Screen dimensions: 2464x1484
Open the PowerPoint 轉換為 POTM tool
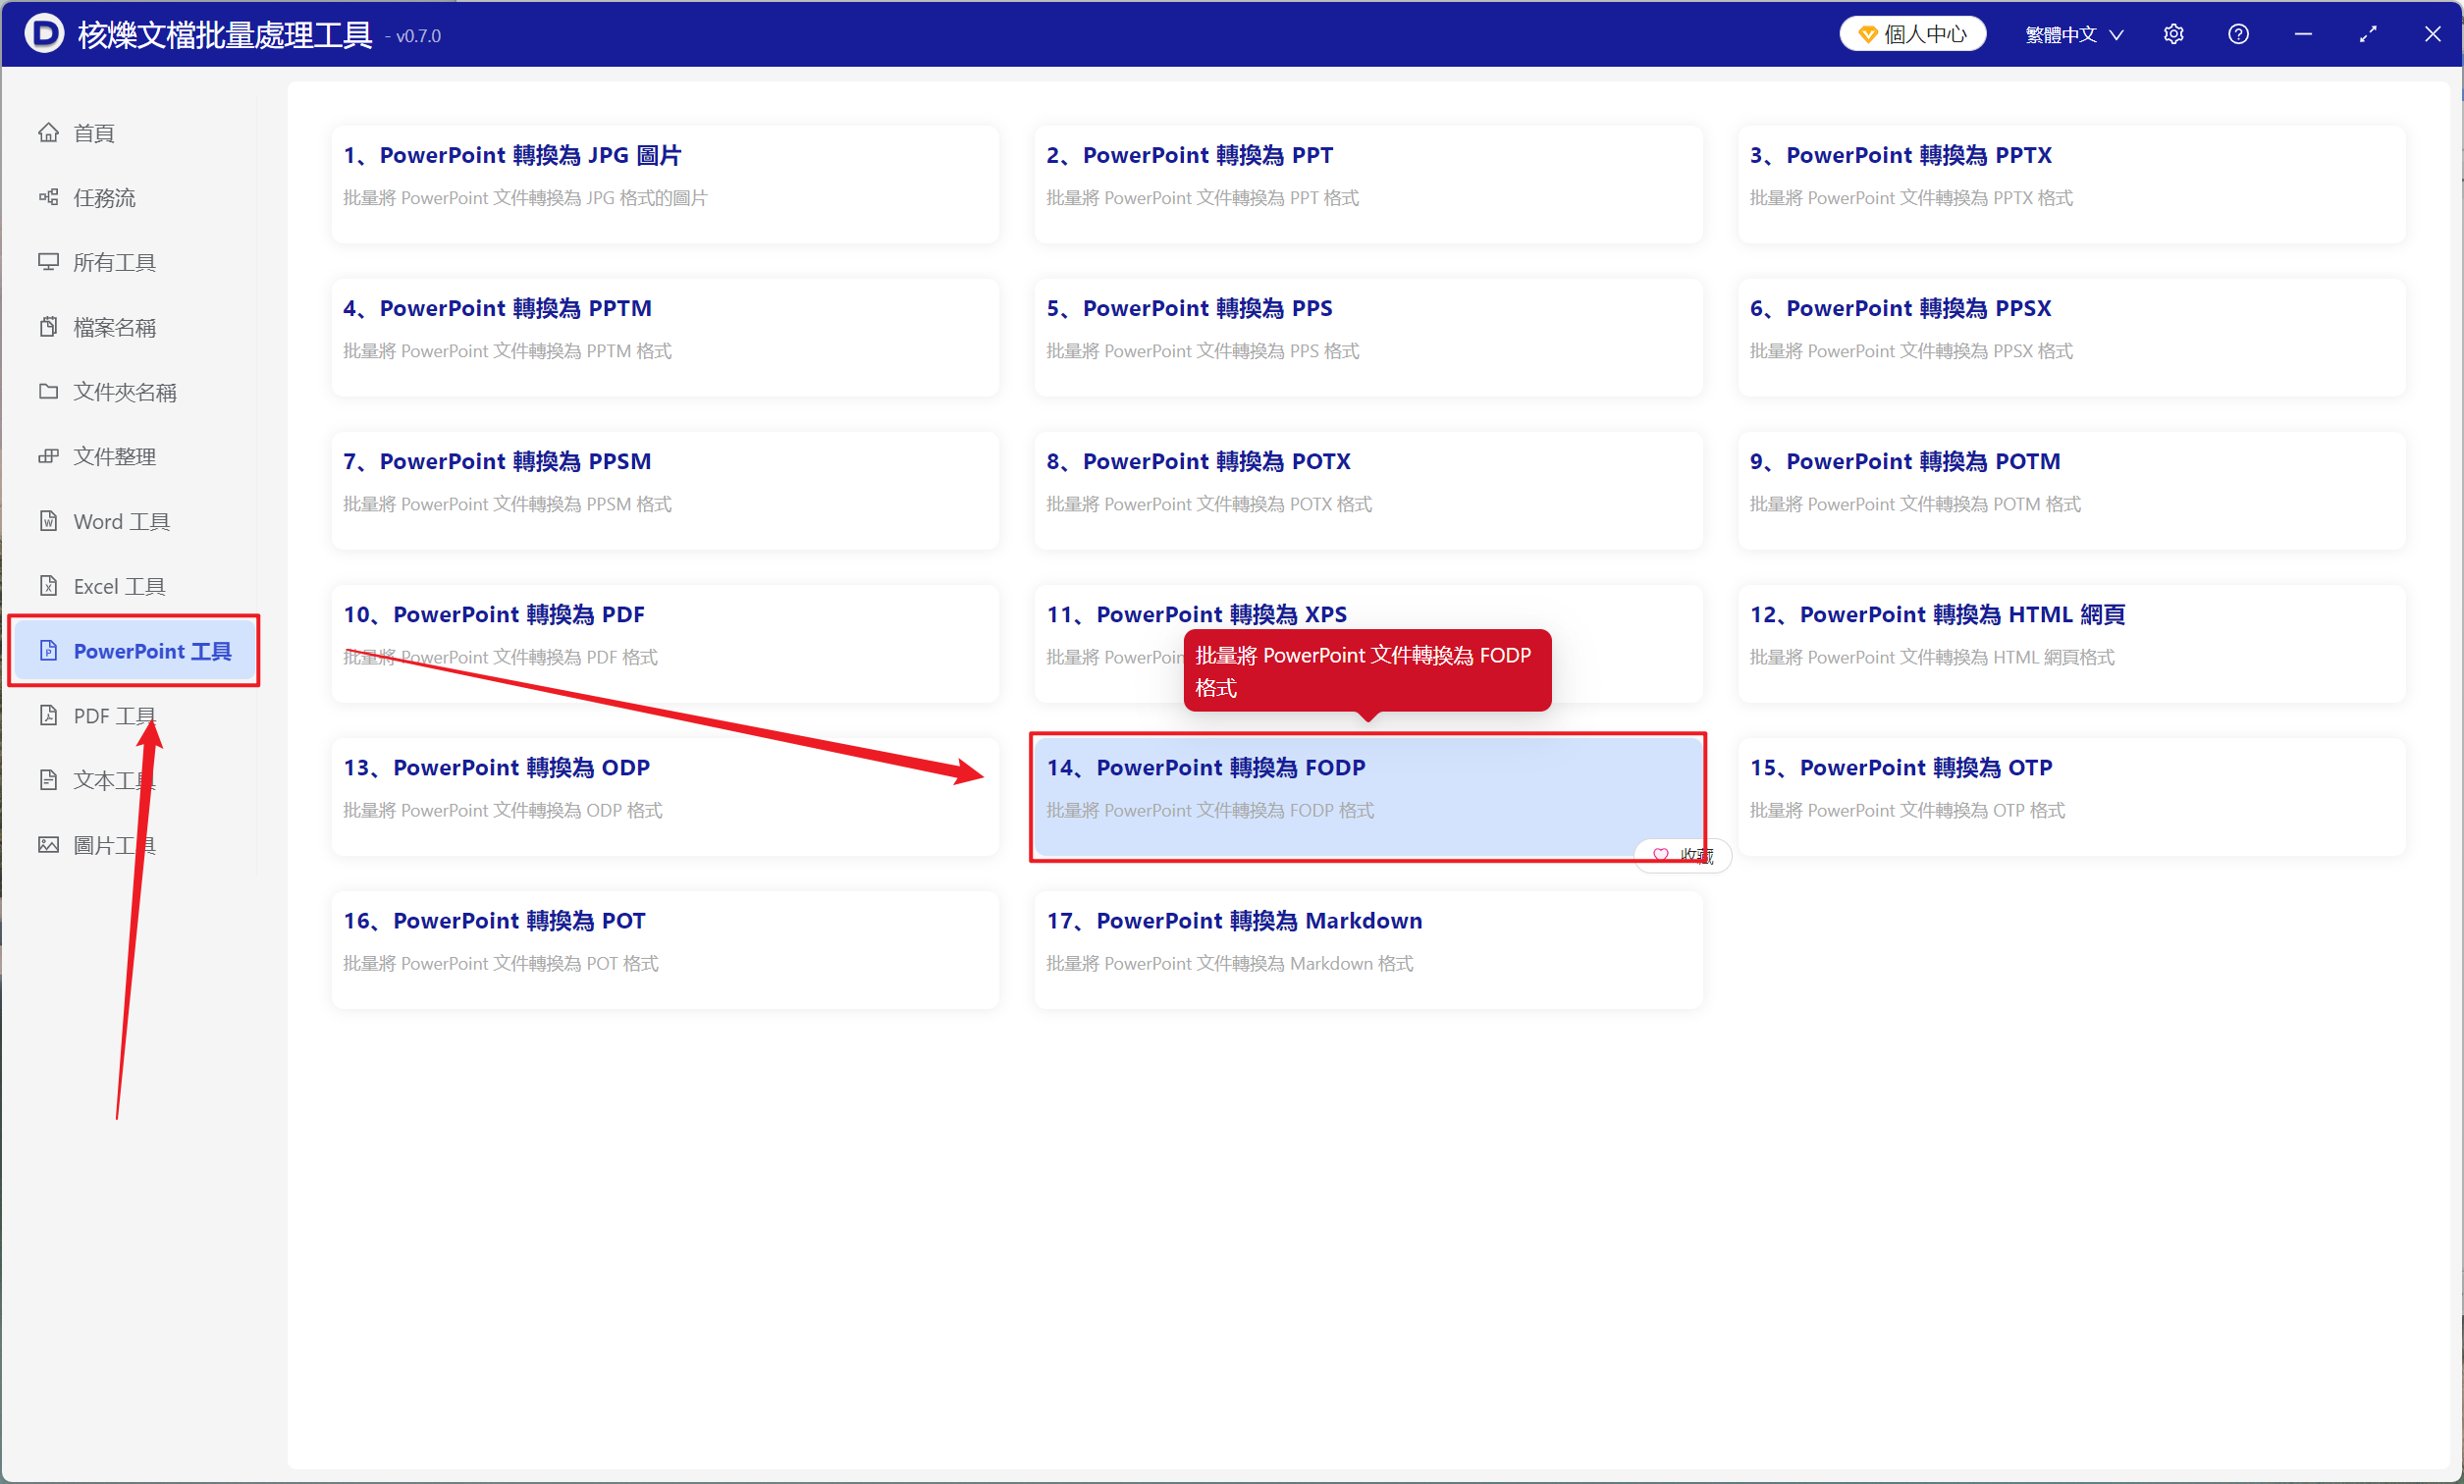[2071, 490]
